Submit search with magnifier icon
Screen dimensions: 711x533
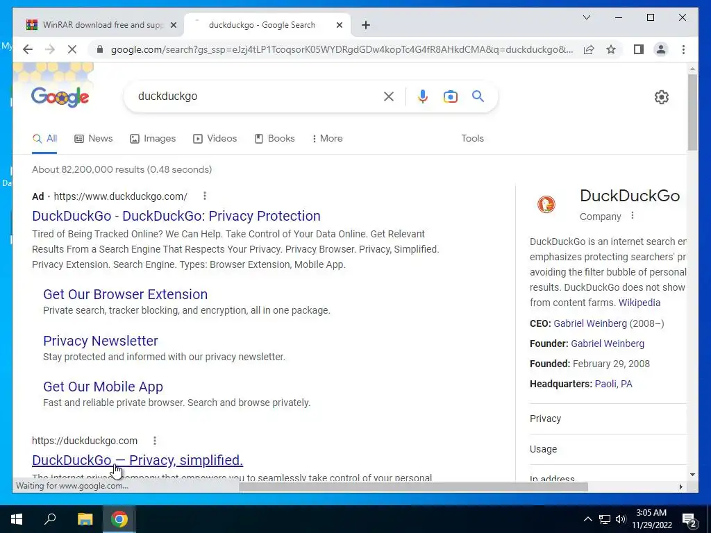[x=478, y=96]
